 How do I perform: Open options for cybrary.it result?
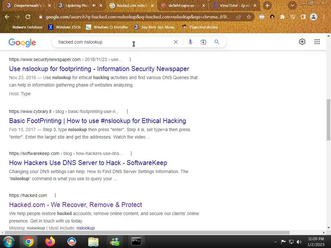tap(127, 111)
